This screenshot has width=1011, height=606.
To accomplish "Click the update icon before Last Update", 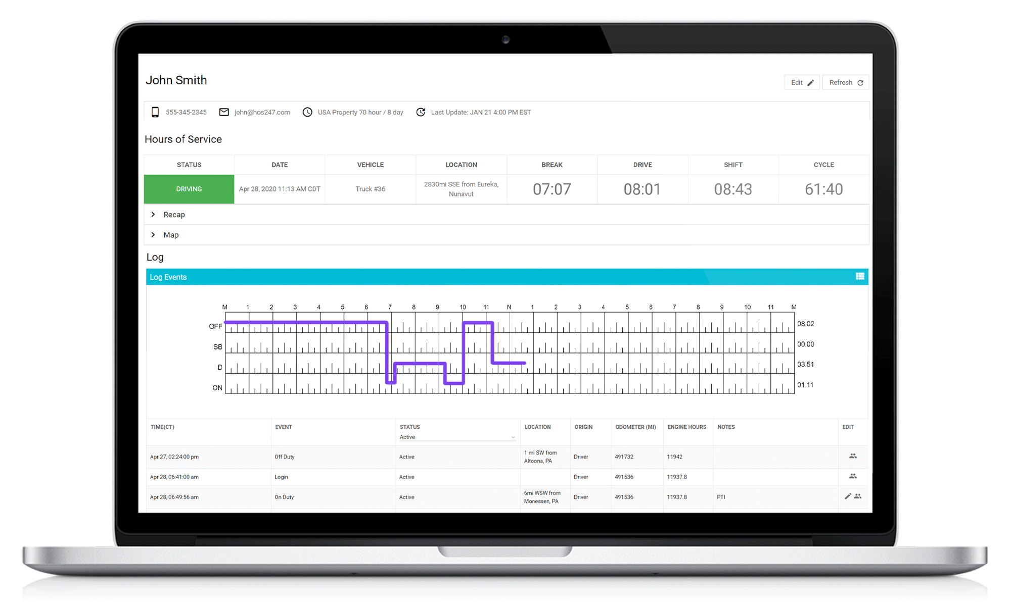I will coord(421,112).
